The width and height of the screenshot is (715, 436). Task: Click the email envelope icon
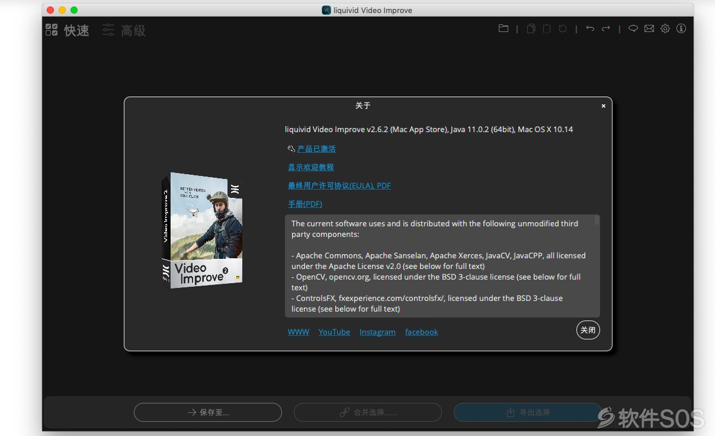(649, 28)
